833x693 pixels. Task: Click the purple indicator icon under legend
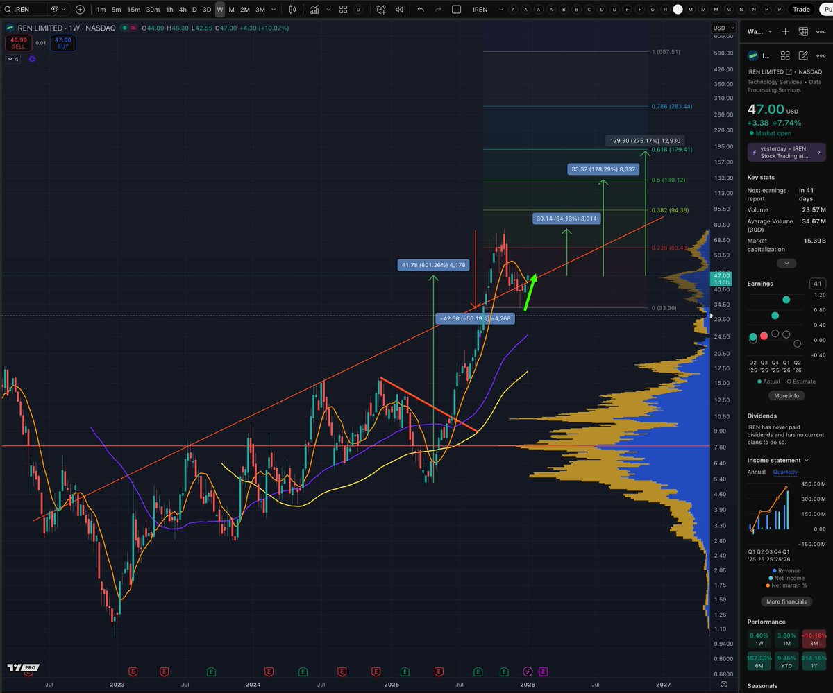pos(32,59)
